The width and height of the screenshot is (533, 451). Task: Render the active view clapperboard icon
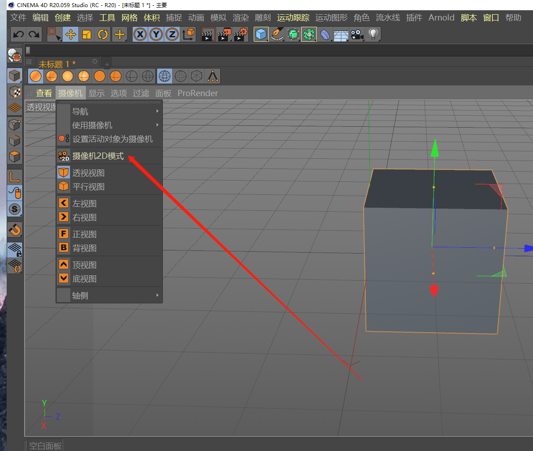coord(208,34)
